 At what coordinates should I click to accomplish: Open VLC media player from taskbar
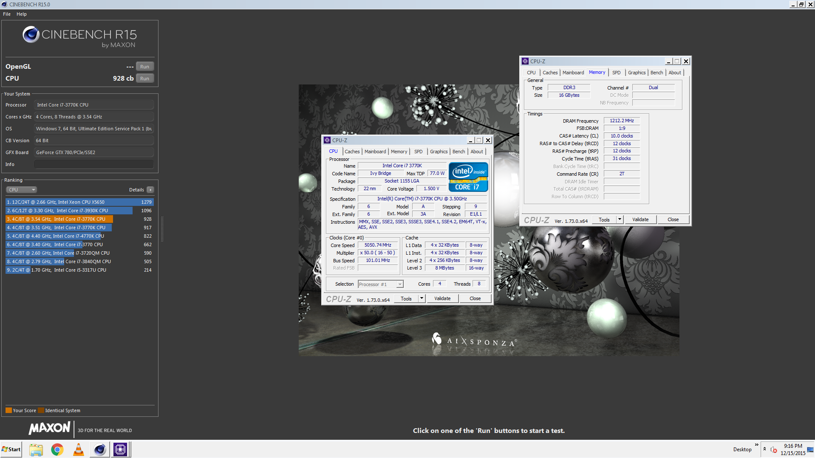click(x=79, y=450)
